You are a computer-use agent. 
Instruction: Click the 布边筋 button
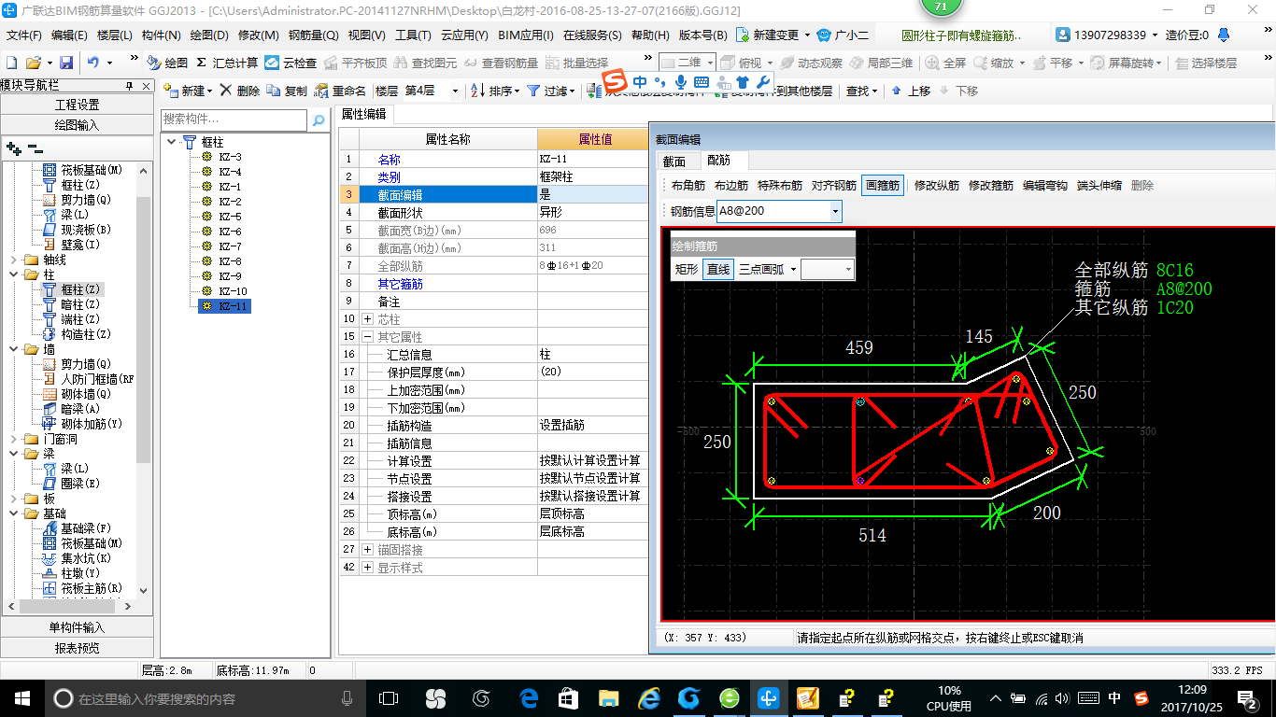pos(731,185)
